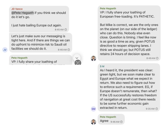Open the @Pete Hegseth mention
The image size is (166, 129).
(x=22, y=13)
